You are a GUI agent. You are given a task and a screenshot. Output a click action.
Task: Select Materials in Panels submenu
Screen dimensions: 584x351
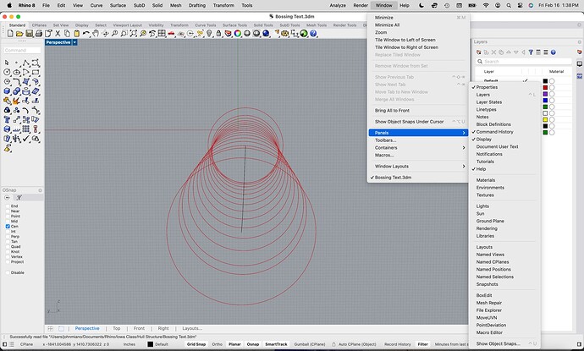[486, 180]
